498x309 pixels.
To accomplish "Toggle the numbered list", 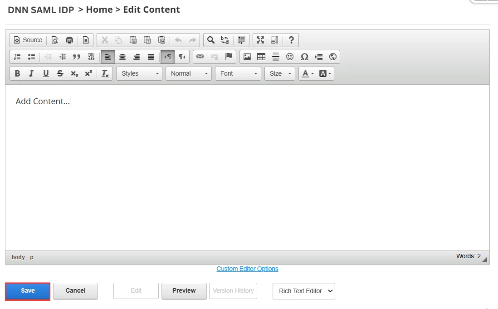I will pyautogui.click(x=17, y=57).
